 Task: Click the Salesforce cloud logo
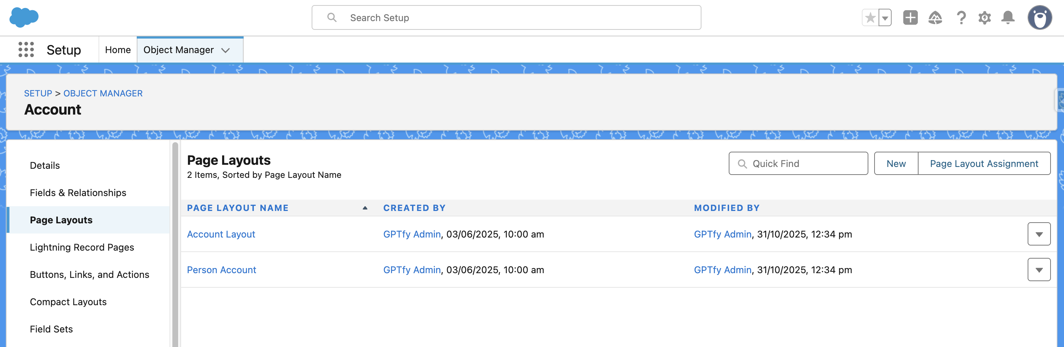click(24, 17)
